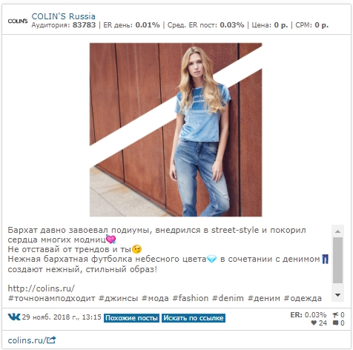Click the scrollbar down arrow in post text
The height and width of the screenshot is (350, 353).
(337, 294)
